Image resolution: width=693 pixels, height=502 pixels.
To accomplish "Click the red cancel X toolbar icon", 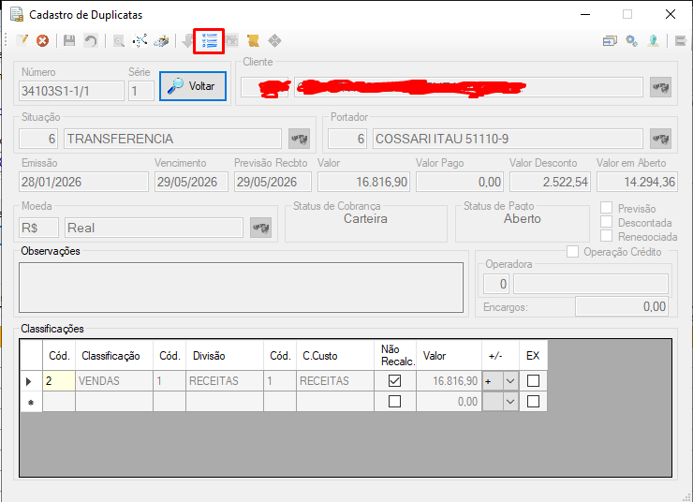I will pos(42,41).
